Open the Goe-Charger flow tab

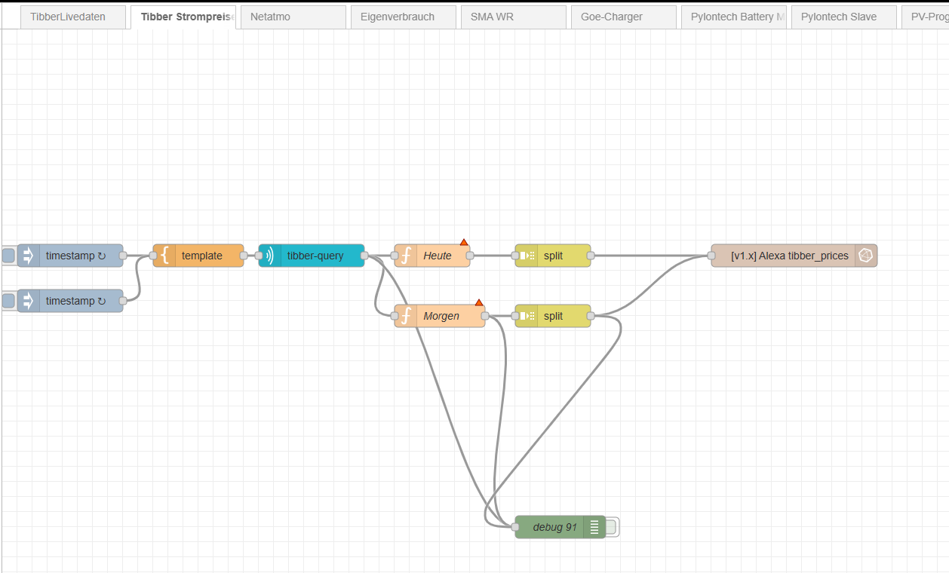623,17
